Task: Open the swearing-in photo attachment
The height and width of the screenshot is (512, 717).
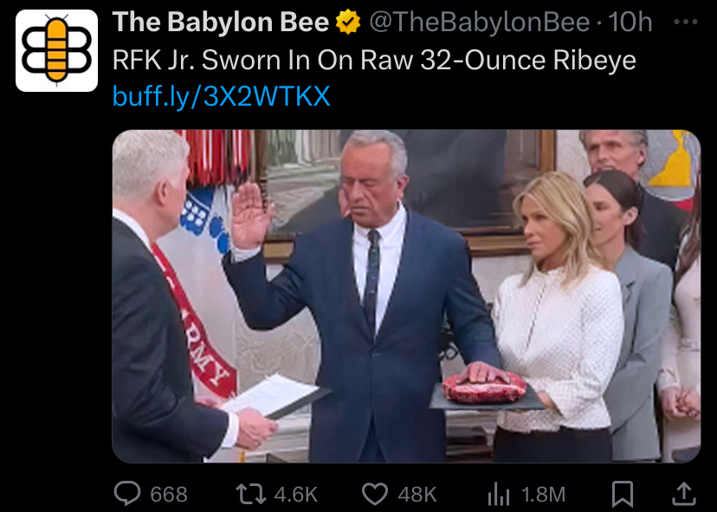Action: (x=406, y=296)
